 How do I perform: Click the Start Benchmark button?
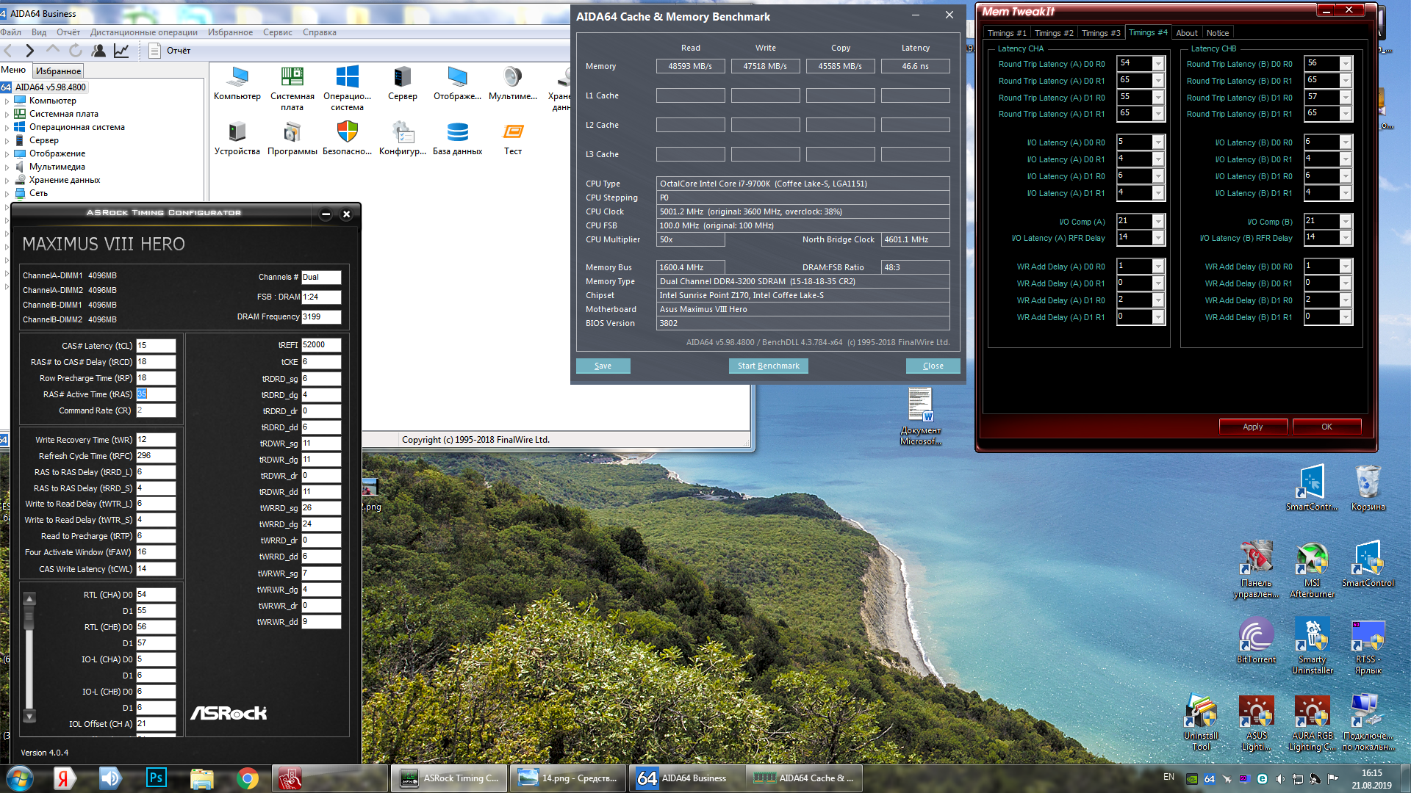[768, 366]
